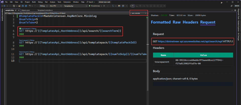
Task: Open the View menu
Action: 17,2
